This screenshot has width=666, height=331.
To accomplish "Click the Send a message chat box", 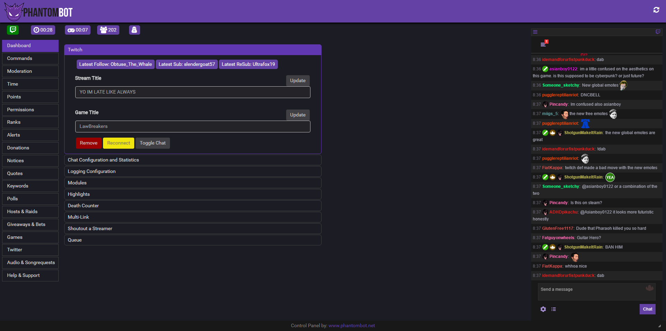I will pos(597,292).
